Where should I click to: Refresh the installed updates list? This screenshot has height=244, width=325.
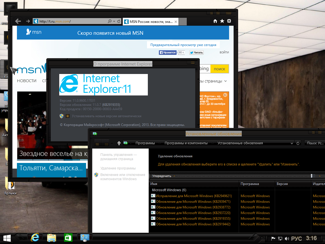pyautogui.click(x=298, y=143)
